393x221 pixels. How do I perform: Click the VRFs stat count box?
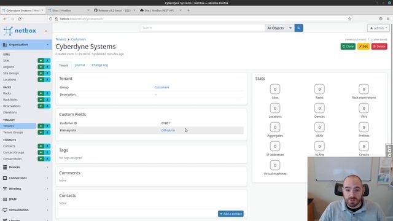(364, 108)
